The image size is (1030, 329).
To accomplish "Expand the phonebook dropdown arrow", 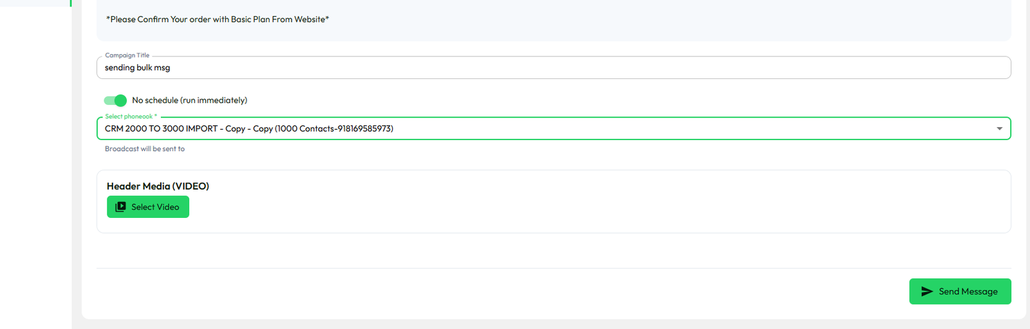I will click(x=999, y=129).
